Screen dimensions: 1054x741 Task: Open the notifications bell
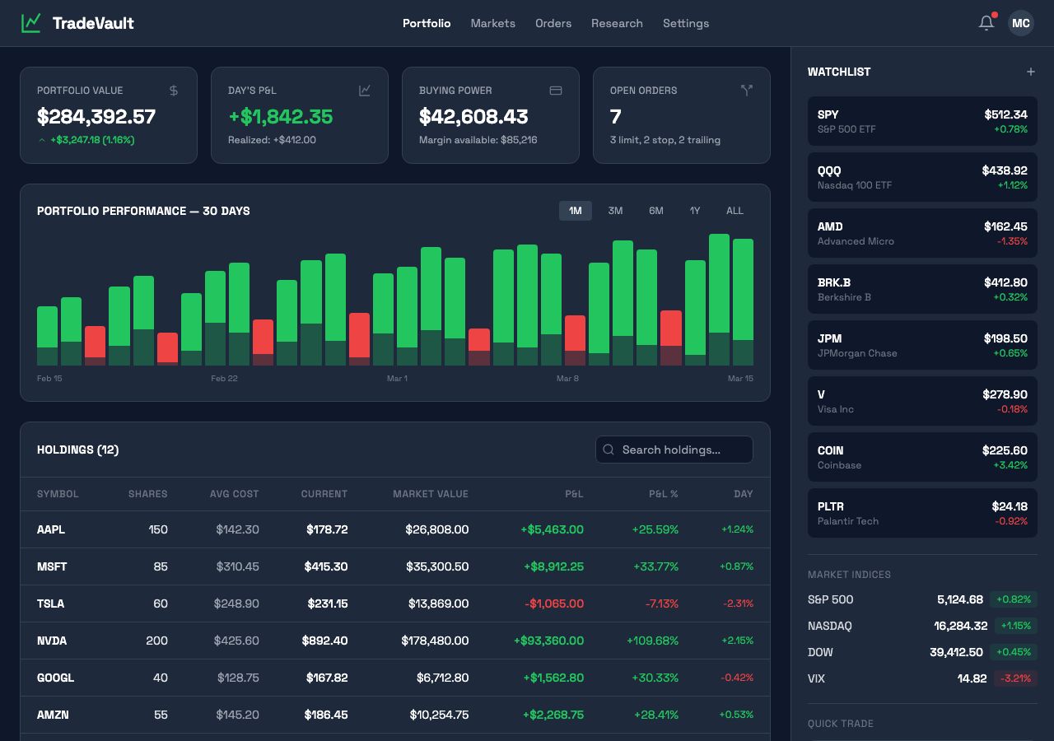click(x=986, y=23)
